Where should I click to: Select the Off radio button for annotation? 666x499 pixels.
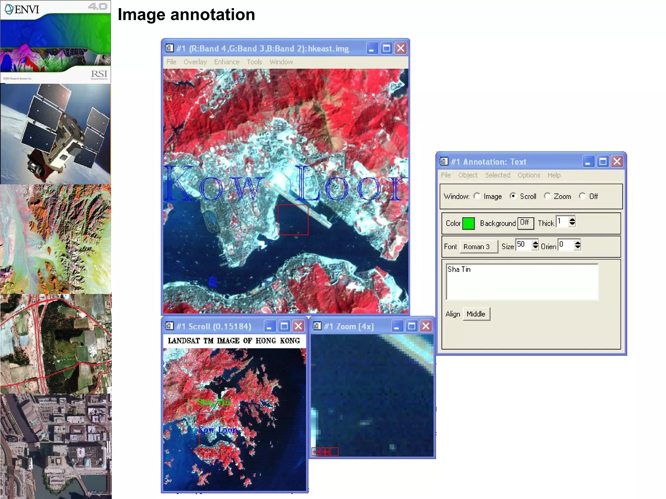pos(582,196)
